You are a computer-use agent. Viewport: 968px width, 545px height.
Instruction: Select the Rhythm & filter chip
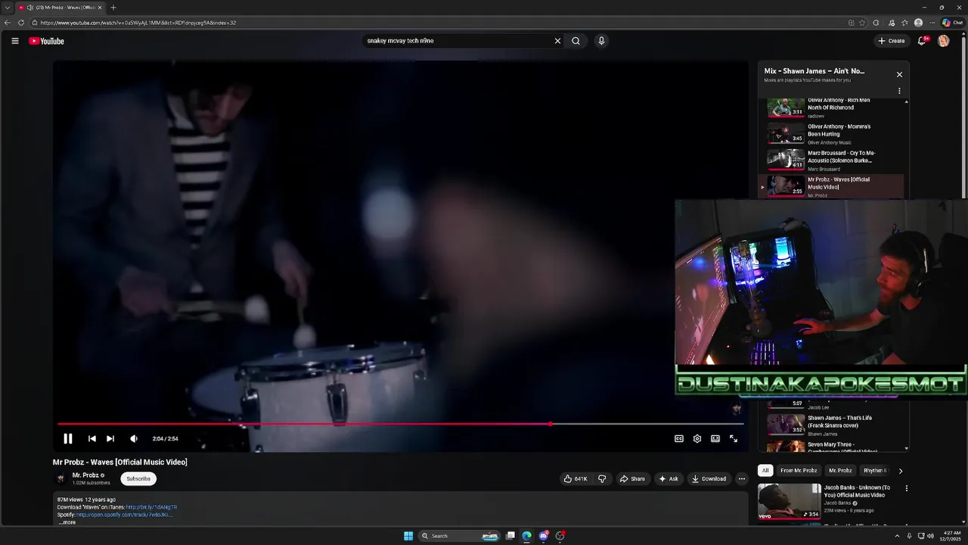click(874, 470)
